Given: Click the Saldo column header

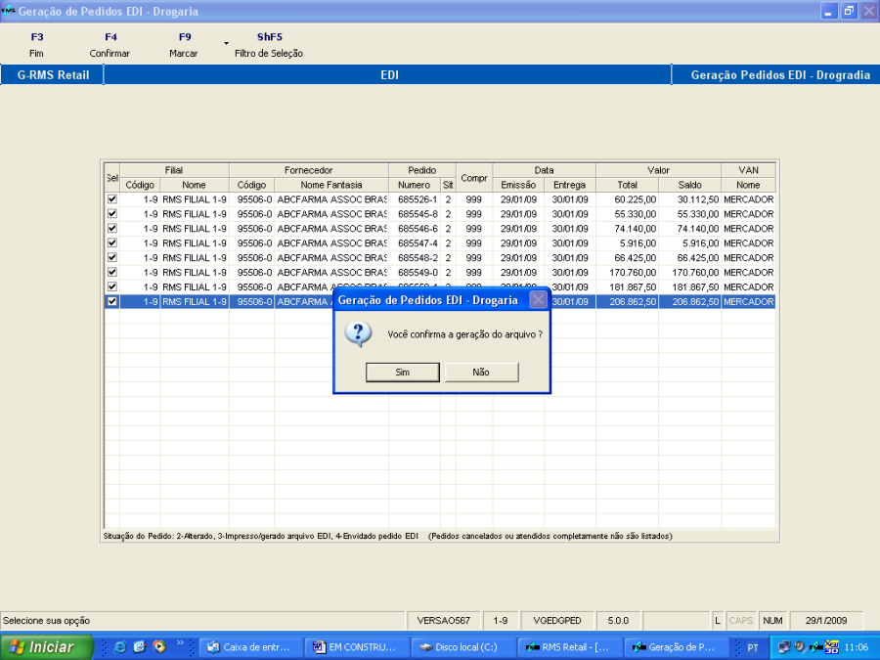Looking at the screenshot, I should coord(689,185).
